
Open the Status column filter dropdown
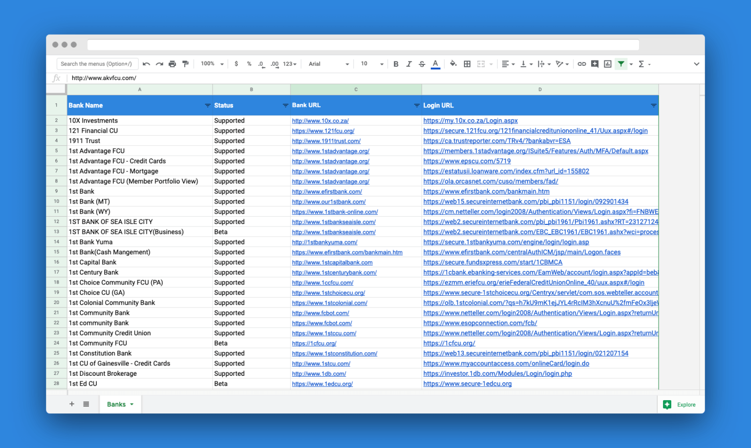click(285, 105)
